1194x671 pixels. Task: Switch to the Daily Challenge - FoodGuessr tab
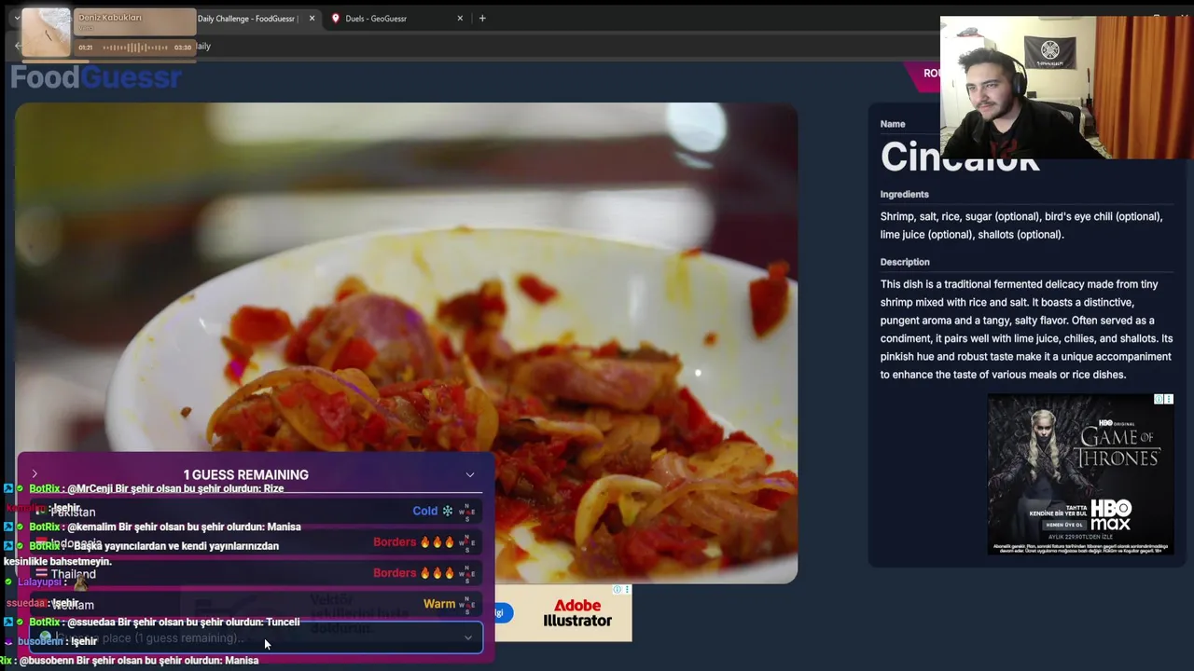[x=247, y=18]
